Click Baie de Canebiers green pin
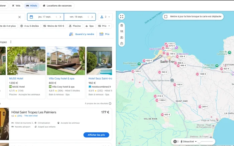The height and width of the screenshot is (146, 234). 230,52
